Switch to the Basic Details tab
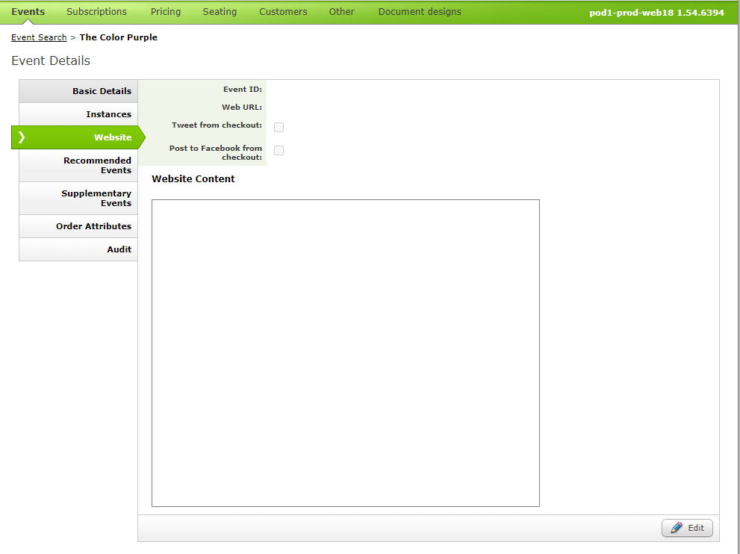Viewport: 740px width, 554px height. click(x=78, y=91)
